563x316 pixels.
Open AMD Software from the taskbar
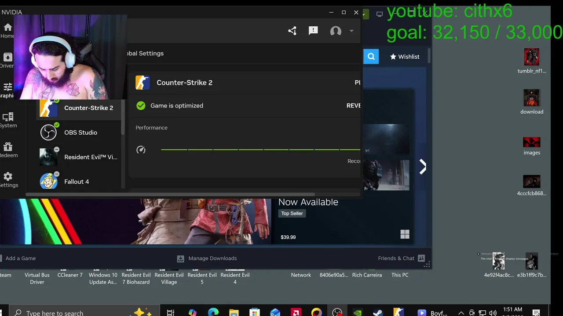(x=296, y=312)
